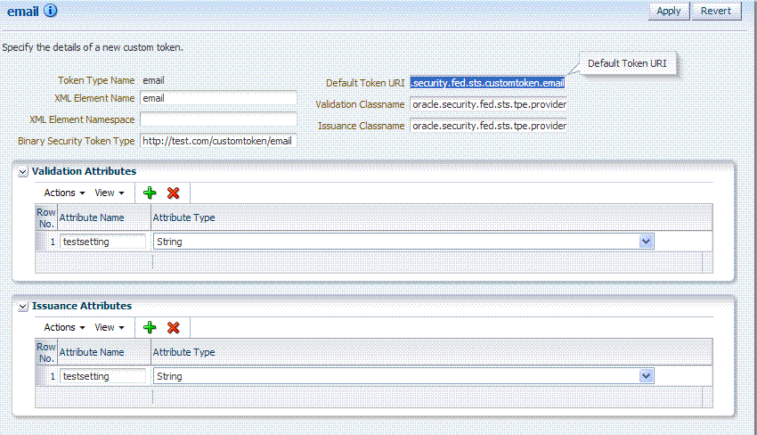Viewport: 757px width, 435px height.
Task: Edit testsetting name in Validation Attributes
Action: pos(102,242)
